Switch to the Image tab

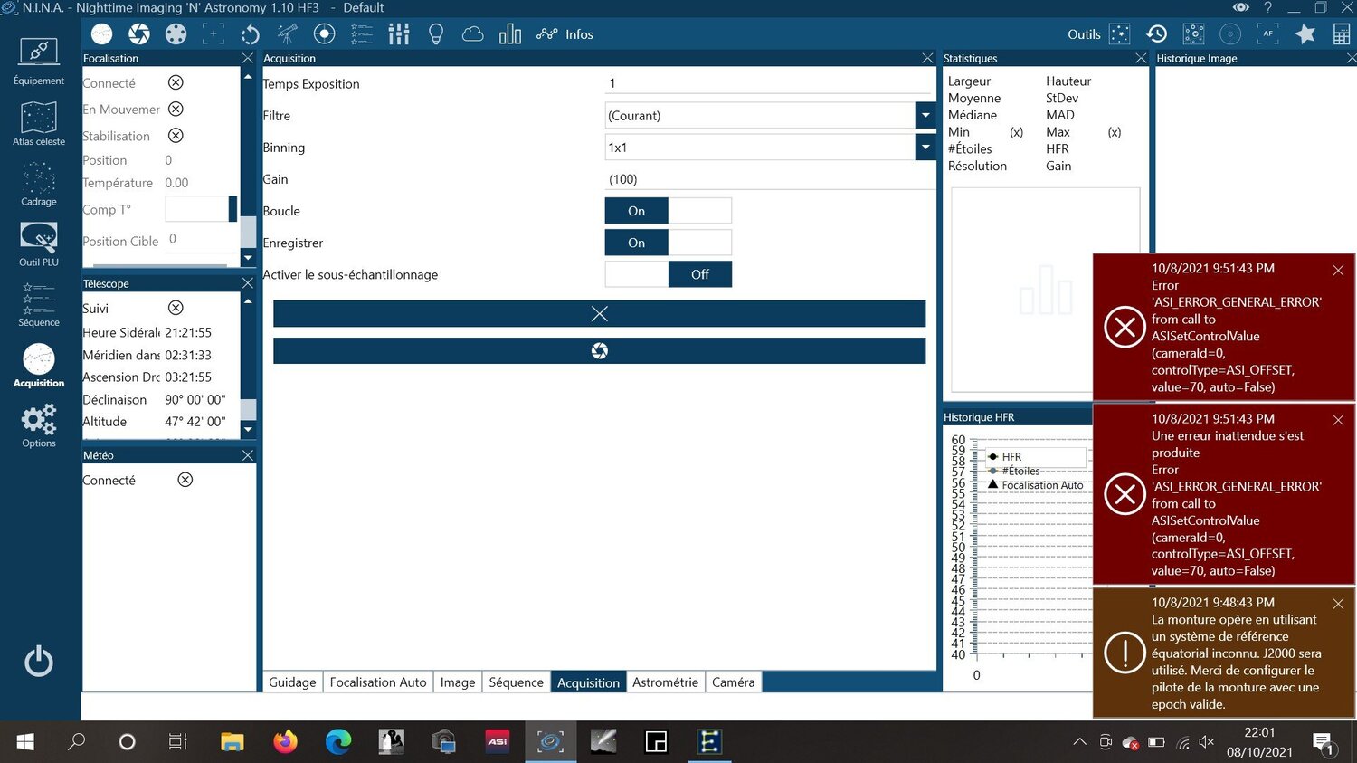pyautogui.click(x=458, y=682)
